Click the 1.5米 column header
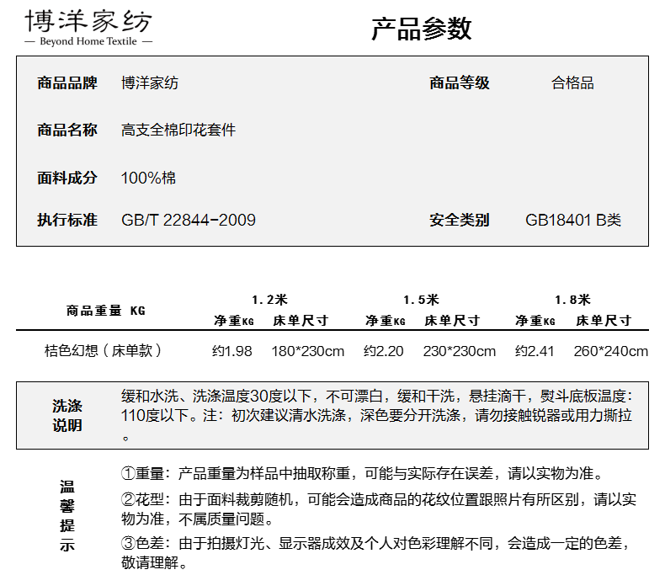This screenshot has height=575, width=665. pos(421,300)
